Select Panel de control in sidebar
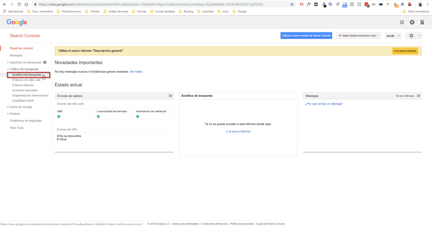The width and height of the screenshot is (432, 226). [21, 48]
